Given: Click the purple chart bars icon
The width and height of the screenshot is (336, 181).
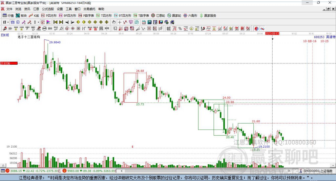Looking at the screenshot, I should pos(24,22).
